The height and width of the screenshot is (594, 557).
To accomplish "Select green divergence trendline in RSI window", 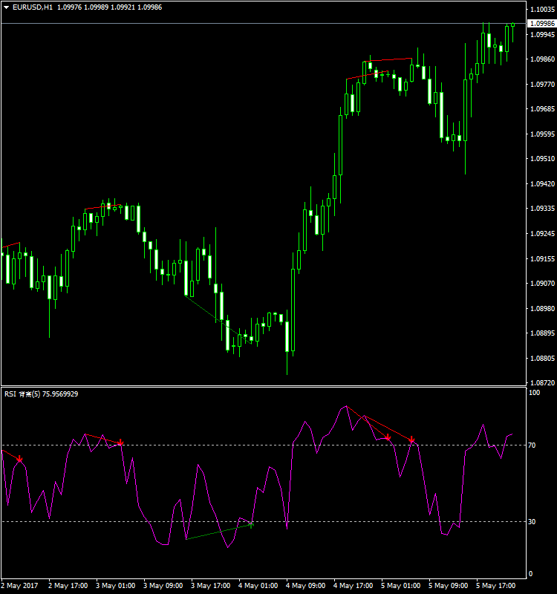I will [x=218, y=532].
